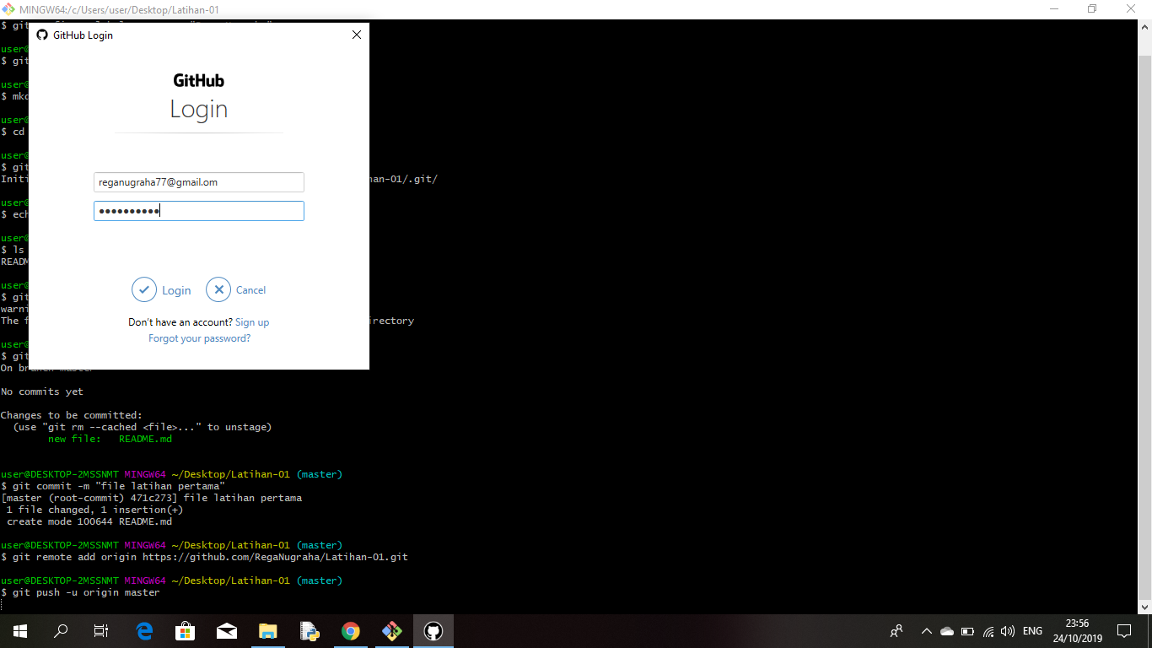Open the battery status indicator
1152x648 pixels.
[x=968, y=630]
